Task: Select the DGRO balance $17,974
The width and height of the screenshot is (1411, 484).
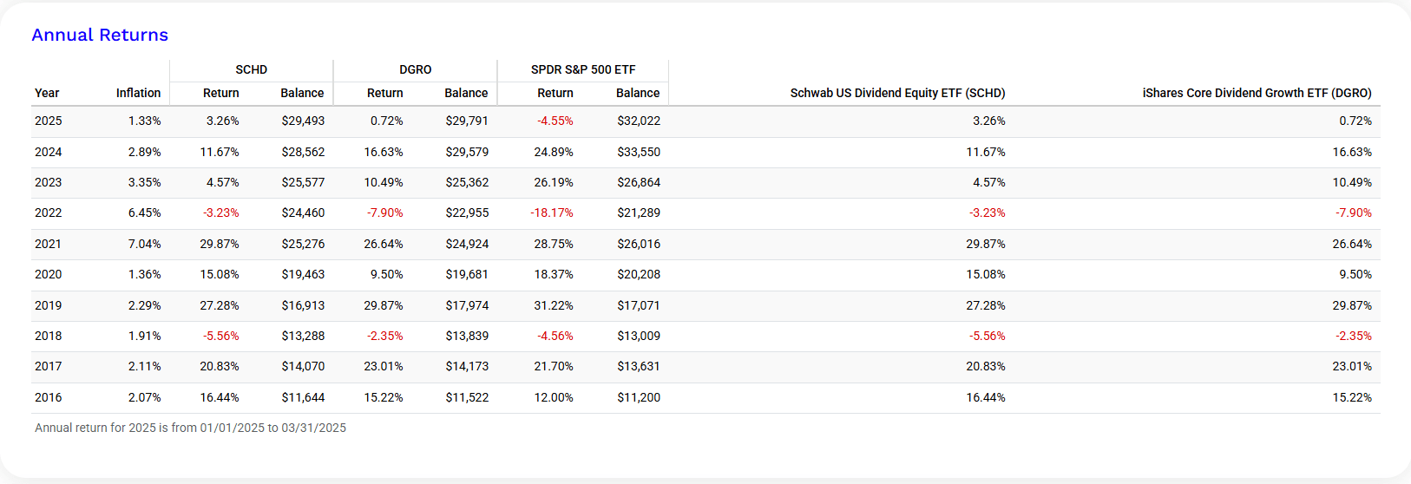Action: pyautogui.click(x=467, y=305)
